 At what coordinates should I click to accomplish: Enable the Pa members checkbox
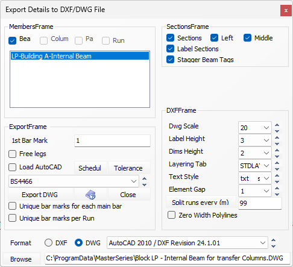click(78, 40)
